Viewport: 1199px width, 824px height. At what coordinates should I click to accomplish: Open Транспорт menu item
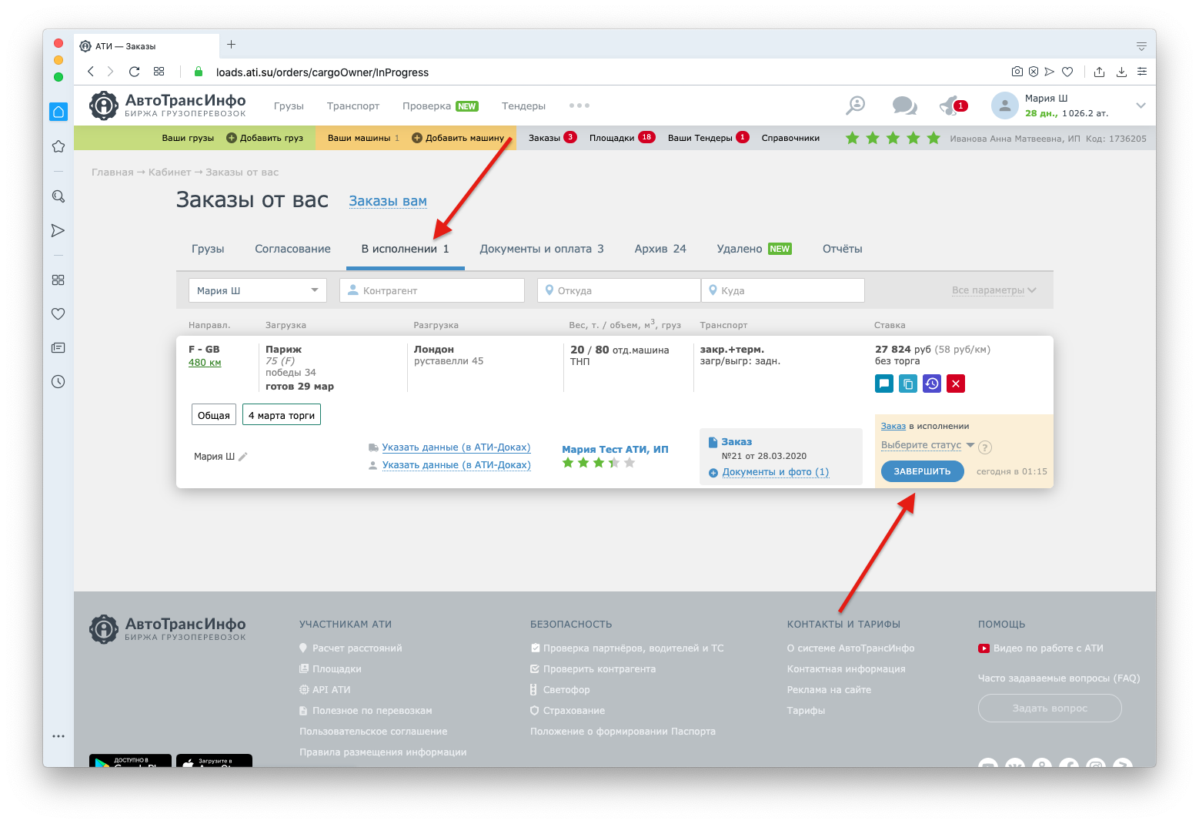pos(353,106)
